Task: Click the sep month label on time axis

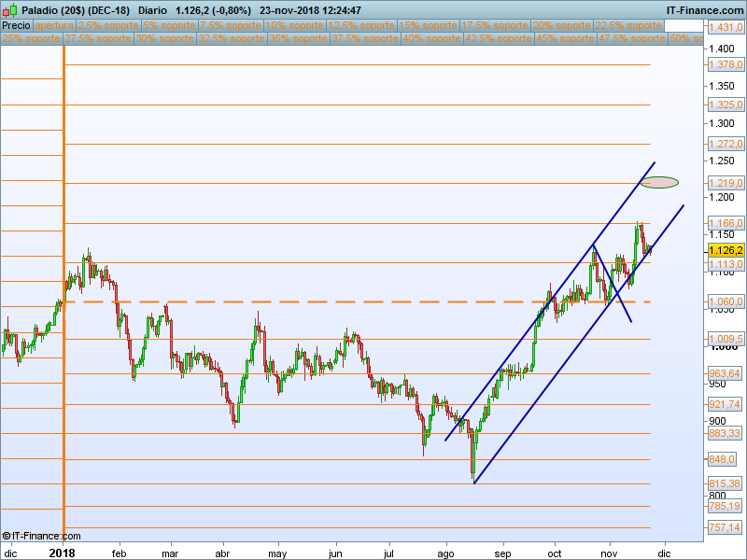Action: (502, 552)
